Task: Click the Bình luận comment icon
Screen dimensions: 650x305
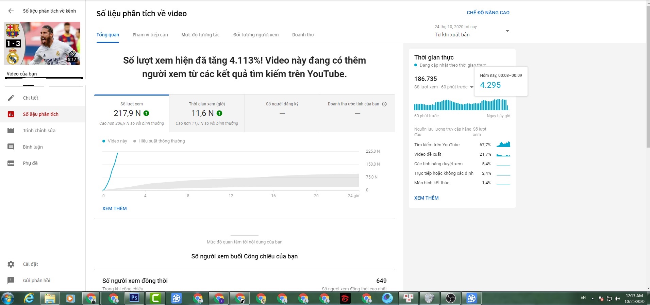Action: (11, 147)
